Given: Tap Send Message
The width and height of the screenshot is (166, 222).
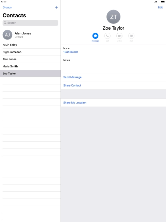Looking at the screenshot, I should click(x=72, y=77).
